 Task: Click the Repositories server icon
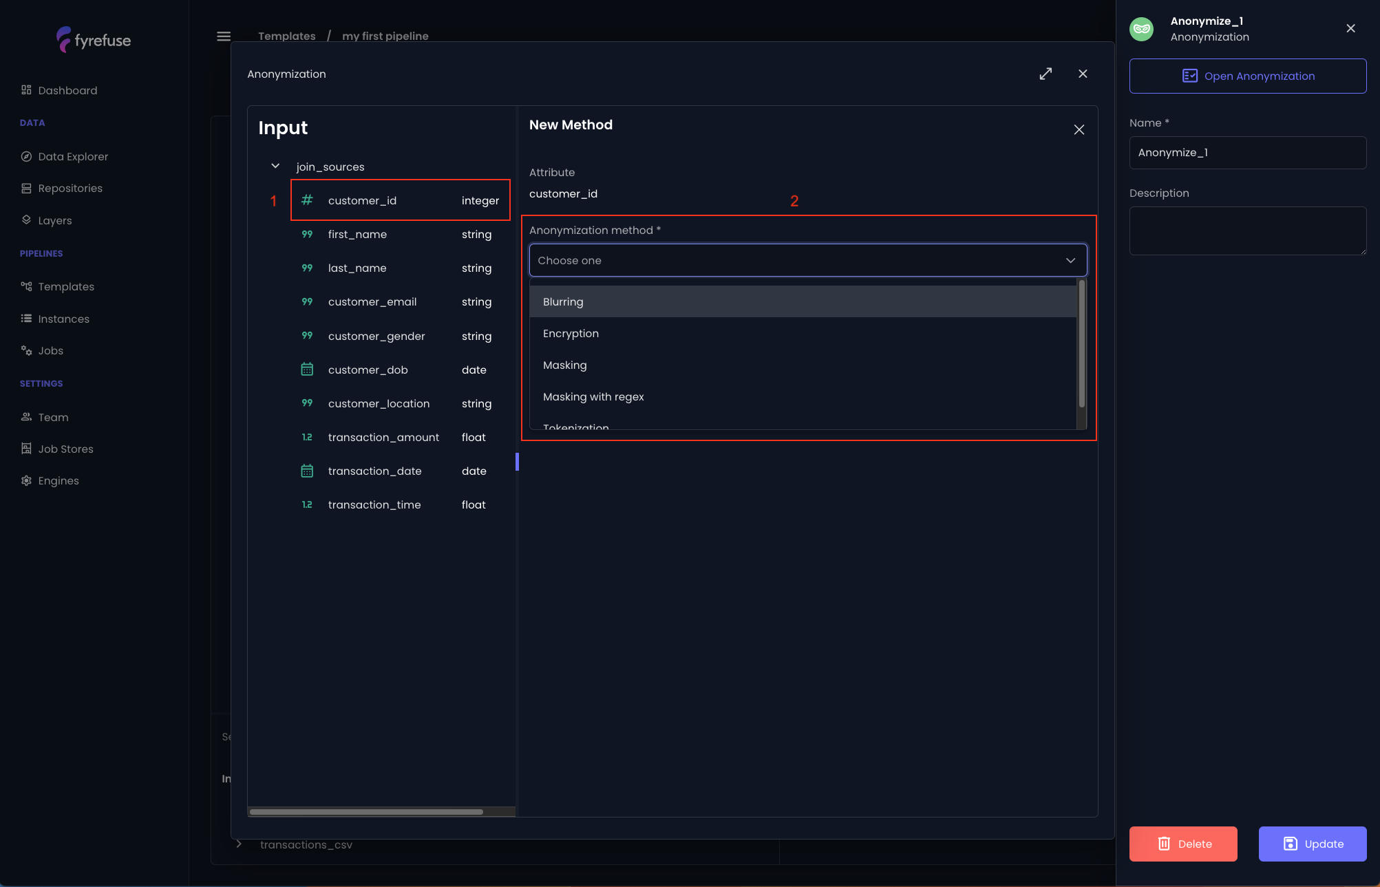[x=26, y=189]
